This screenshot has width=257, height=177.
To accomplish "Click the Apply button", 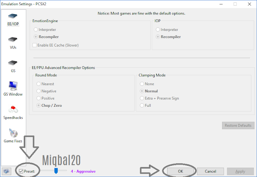I will (240, 171).
